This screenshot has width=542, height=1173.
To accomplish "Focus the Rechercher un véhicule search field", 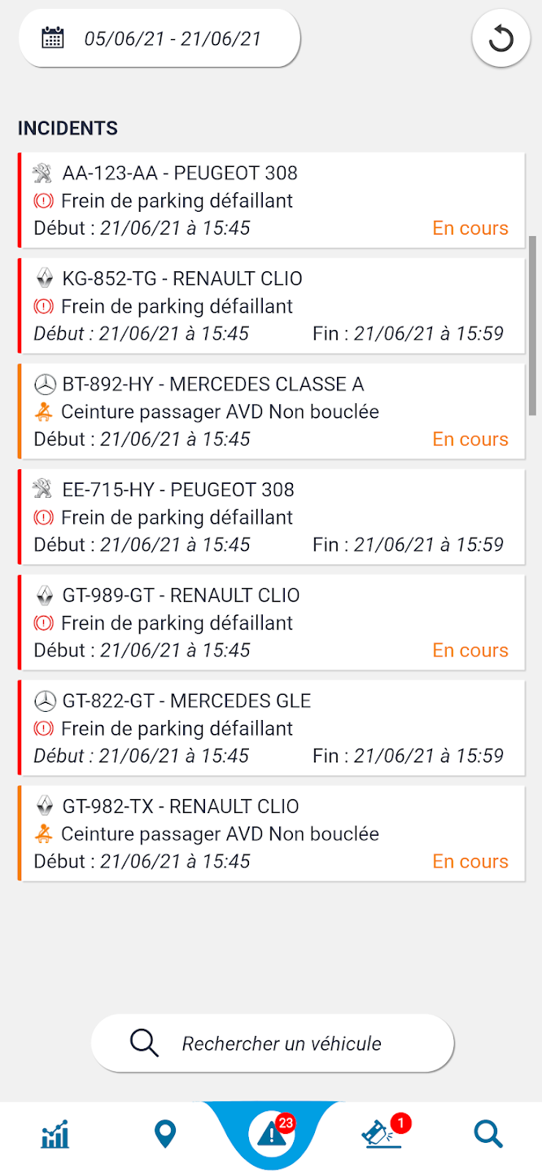I will [281, 1043].
